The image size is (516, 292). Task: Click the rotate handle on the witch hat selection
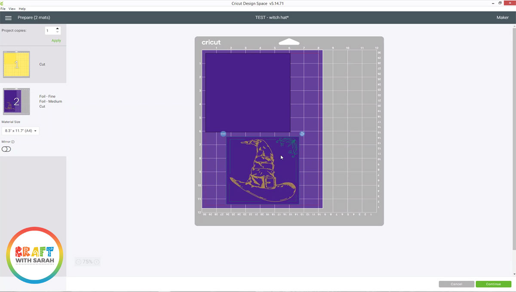click(302, 134)
